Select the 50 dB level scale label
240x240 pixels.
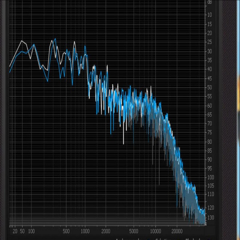[x=210, y=88]
